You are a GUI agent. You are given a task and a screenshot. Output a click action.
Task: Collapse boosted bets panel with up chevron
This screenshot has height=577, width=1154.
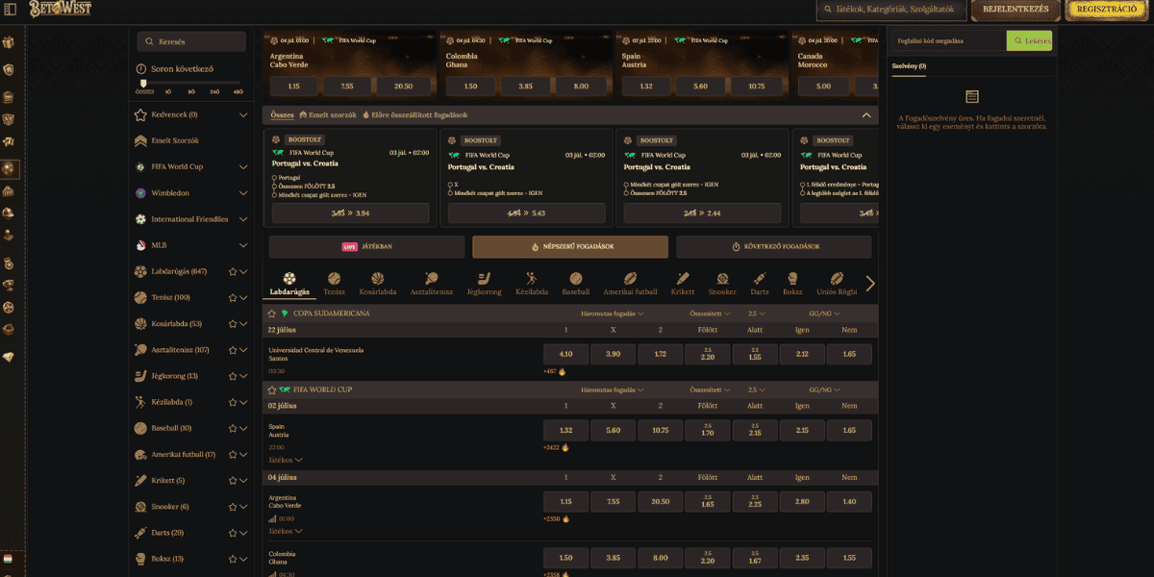coord(866,114)
